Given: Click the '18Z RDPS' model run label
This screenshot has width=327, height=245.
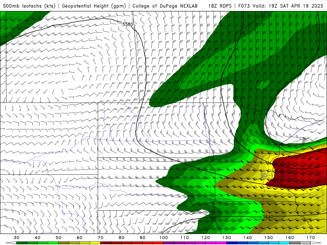Looking at the screenshot, I should (220, 6).
